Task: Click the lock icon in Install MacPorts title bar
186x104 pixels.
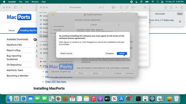Action: click(x=136, y=14)
